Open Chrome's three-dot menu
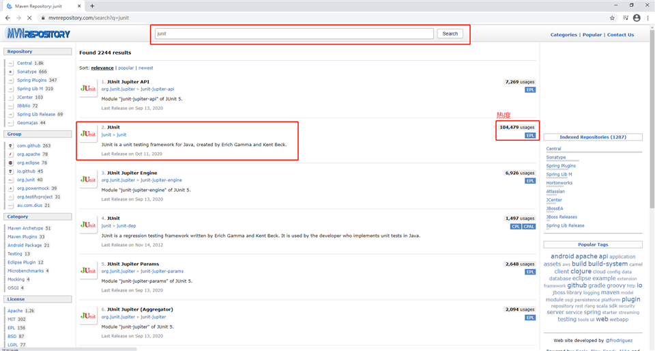Viewport: 655px width, 351px height. tap(648, 18)
